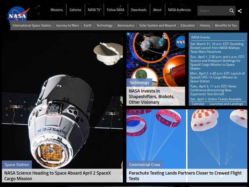
Task: Click the Commercial Crew category tag
Action: click(145, 165)
